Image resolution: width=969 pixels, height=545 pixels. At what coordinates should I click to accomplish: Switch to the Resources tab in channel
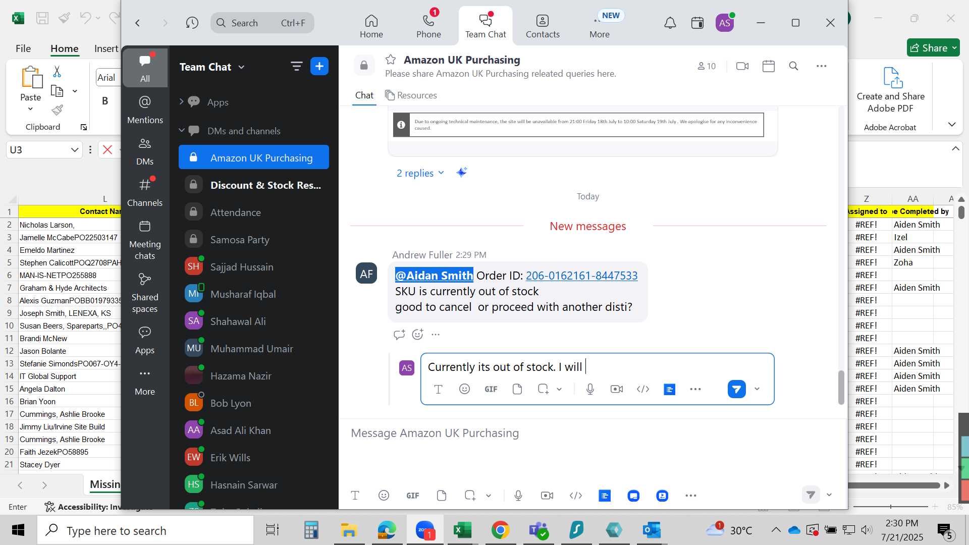tap(411, 95)
